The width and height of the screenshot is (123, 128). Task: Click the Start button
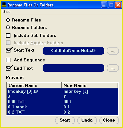(65, 120)
